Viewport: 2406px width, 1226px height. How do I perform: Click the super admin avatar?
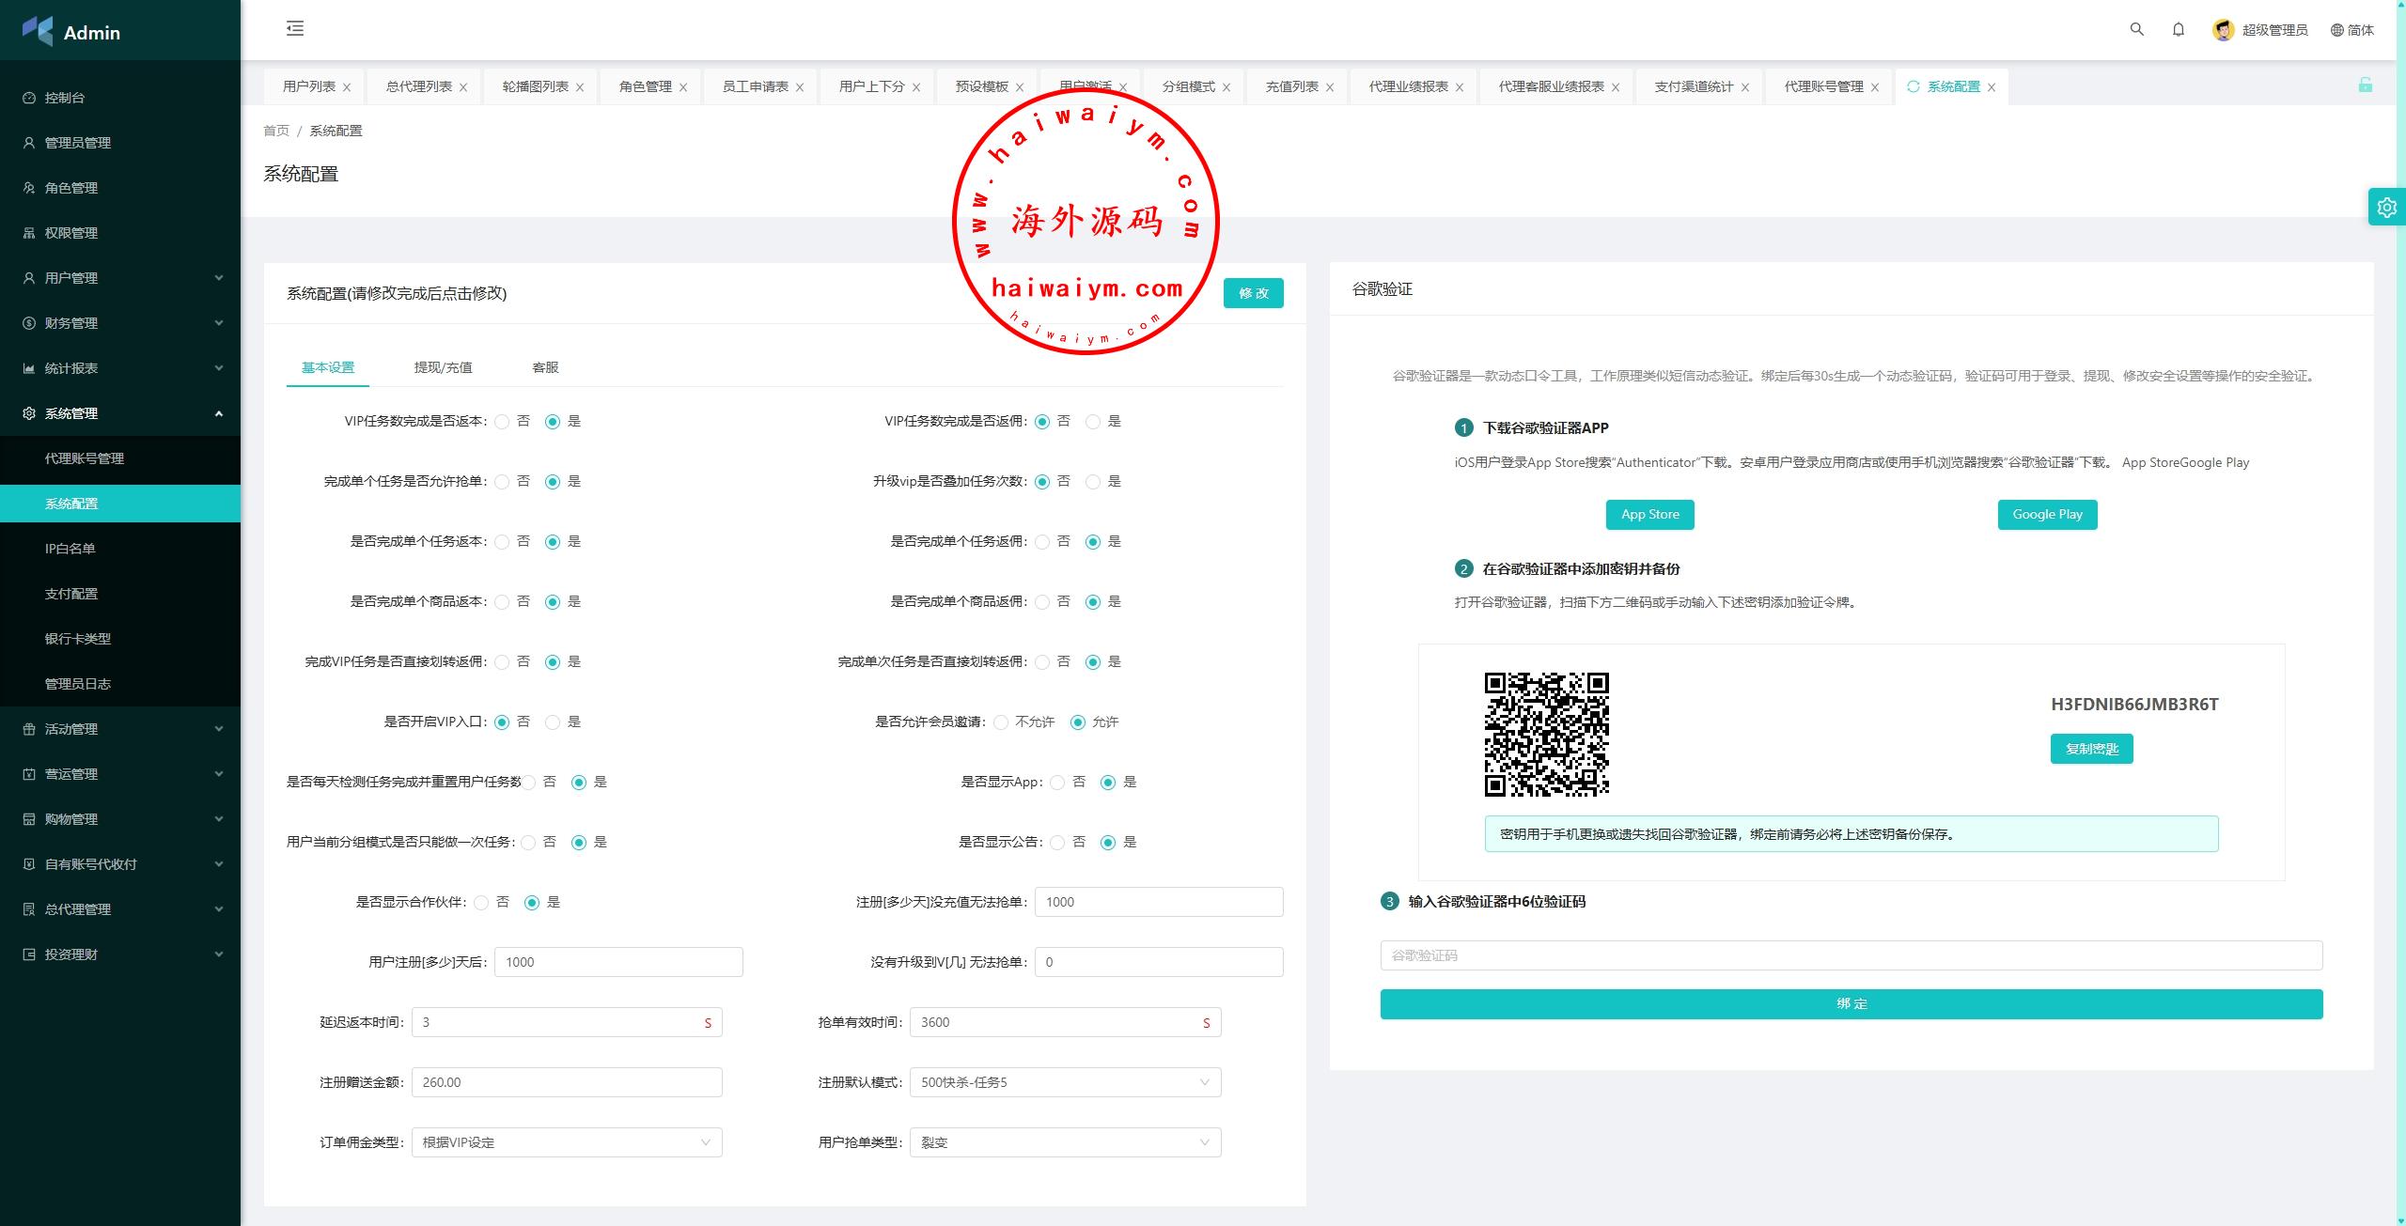click(x=2223, y=30)
